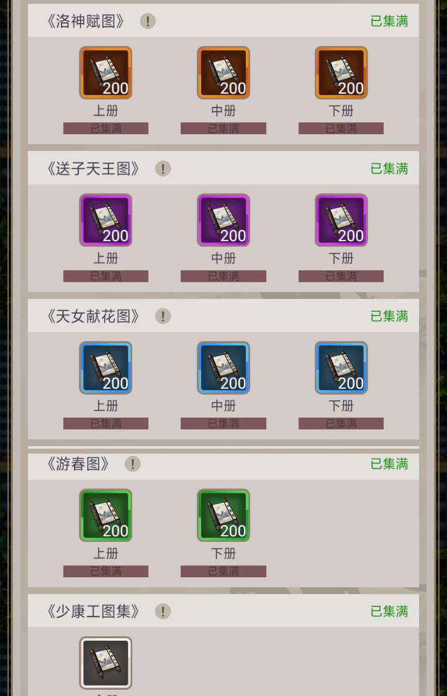
Task: Open info icon next to 《天女献花图》
Action: 163,316
